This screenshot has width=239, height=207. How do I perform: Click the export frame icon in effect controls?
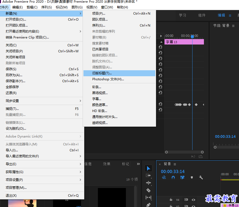pos(201,156)
